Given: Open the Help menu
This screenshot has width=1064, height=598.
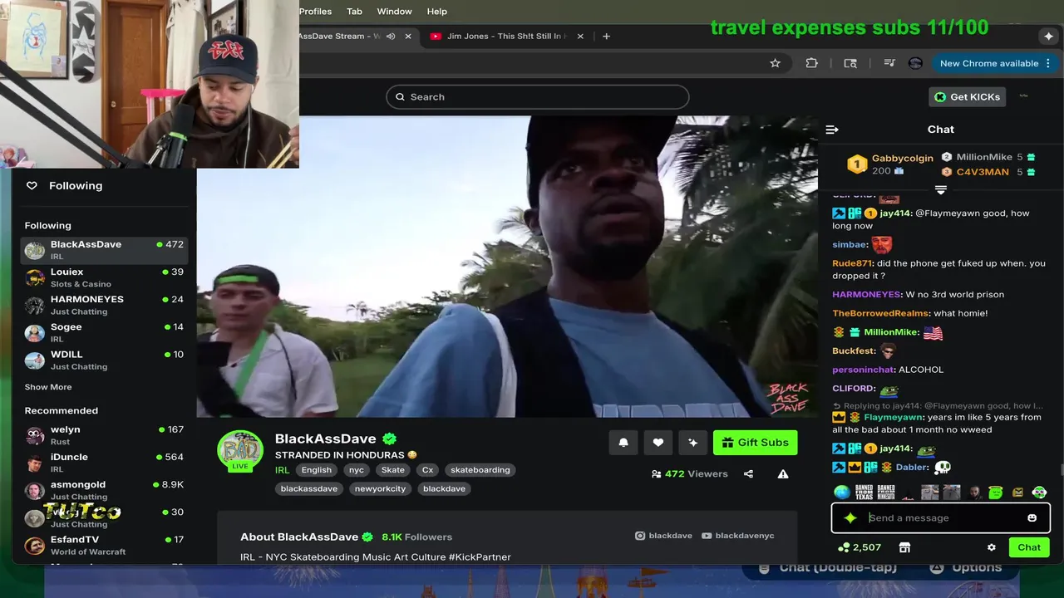Looking at the screenshot, I should pyautogui.click(x=437, y=12).
